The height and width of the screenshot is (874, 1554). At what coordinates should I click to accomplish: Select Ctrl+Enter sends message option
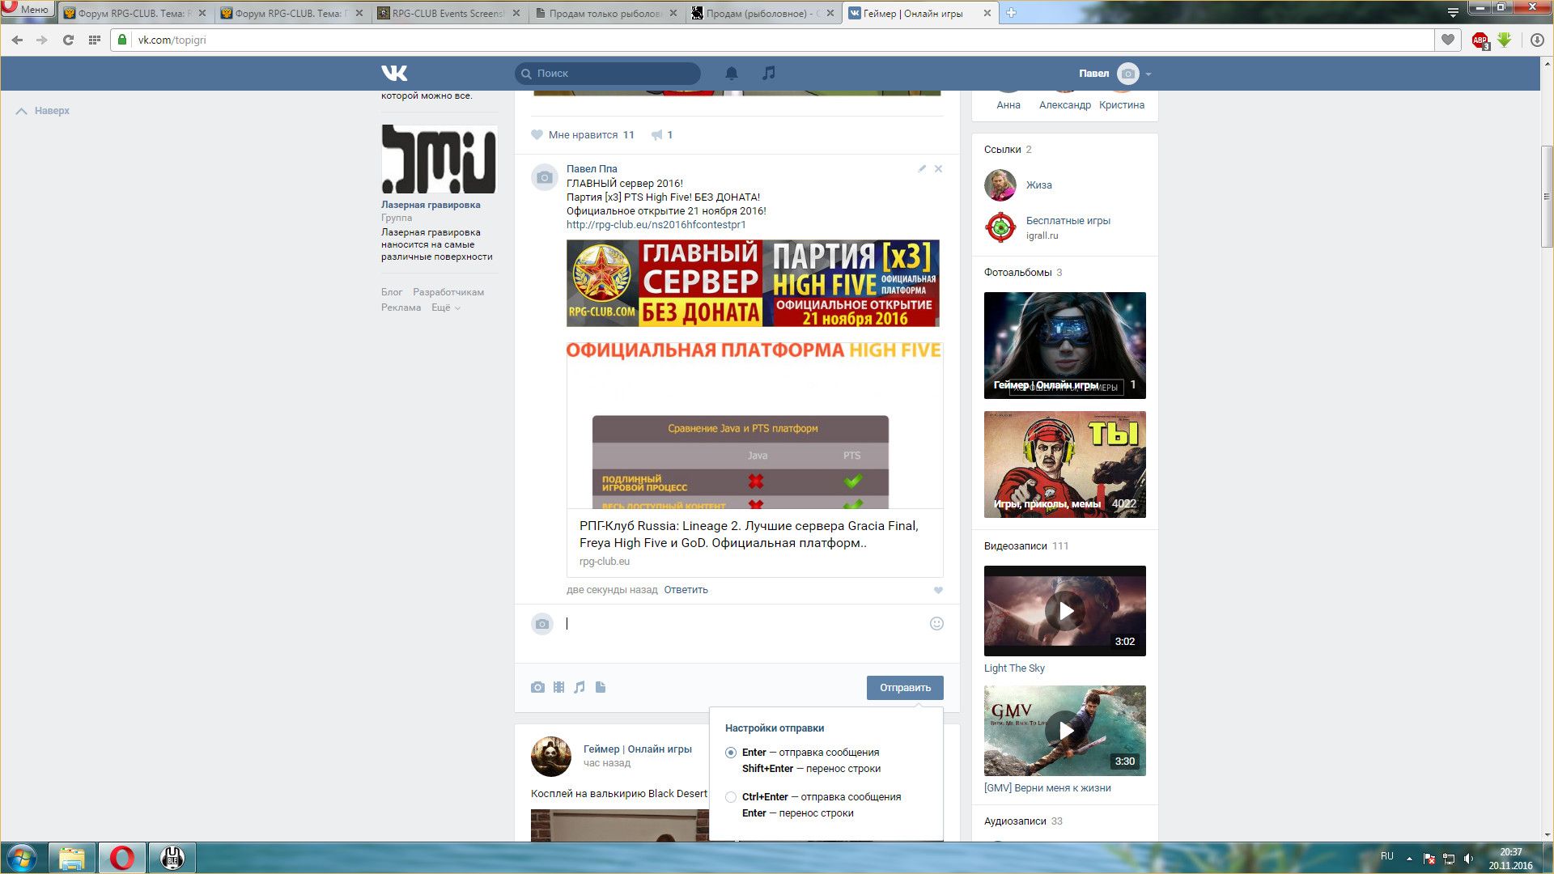731,797
